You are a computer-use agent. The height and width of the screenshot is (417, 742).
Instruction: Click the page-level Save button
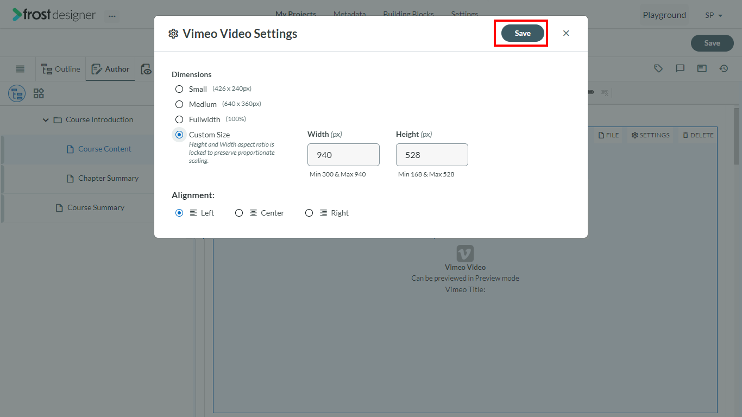coord(712,43)
